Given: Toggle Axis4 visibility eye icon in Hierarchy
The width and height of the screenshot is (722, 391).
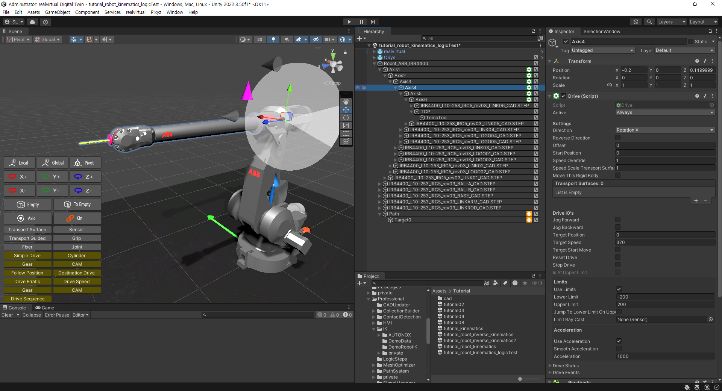Looking at the screenshot, I should click(x=358, y=88).
